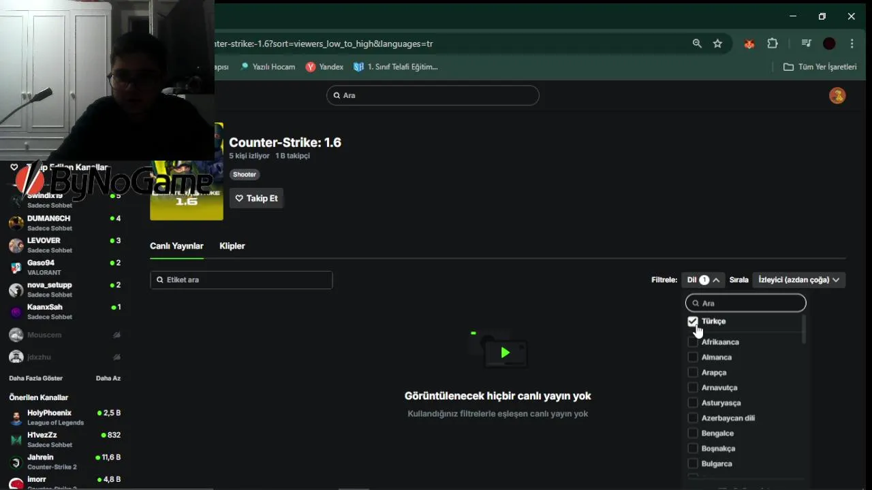This screenshot has height=490, width=872.
Task: Click Jahrein avatar icon
Action: point(16,462)
